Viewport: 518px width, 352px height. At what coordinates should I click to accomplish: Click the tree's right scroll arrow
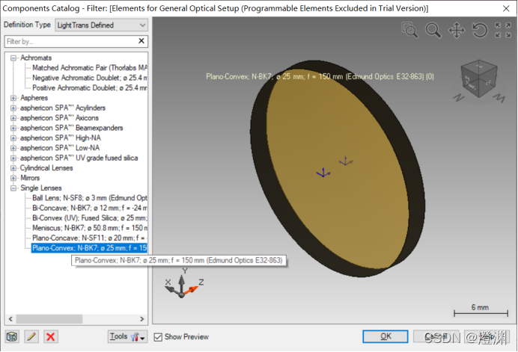tap(142, 319)
